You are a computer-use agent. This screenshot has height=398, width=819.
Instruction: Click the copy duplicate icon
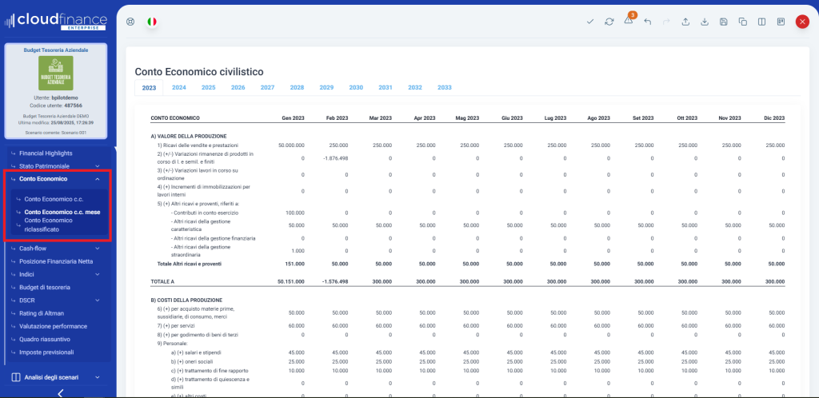(743, 22)
